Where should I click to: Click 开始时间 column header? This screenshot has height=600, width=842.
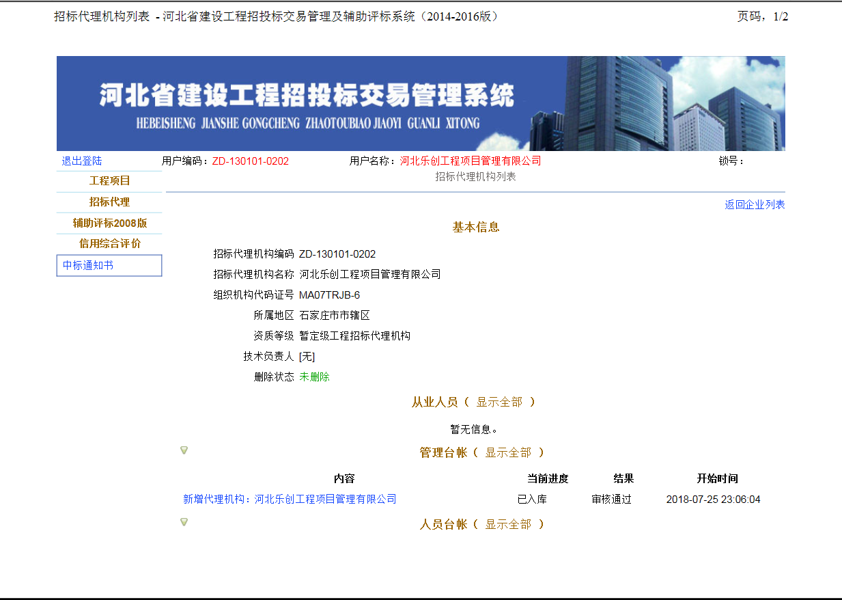tap(717, 479)
